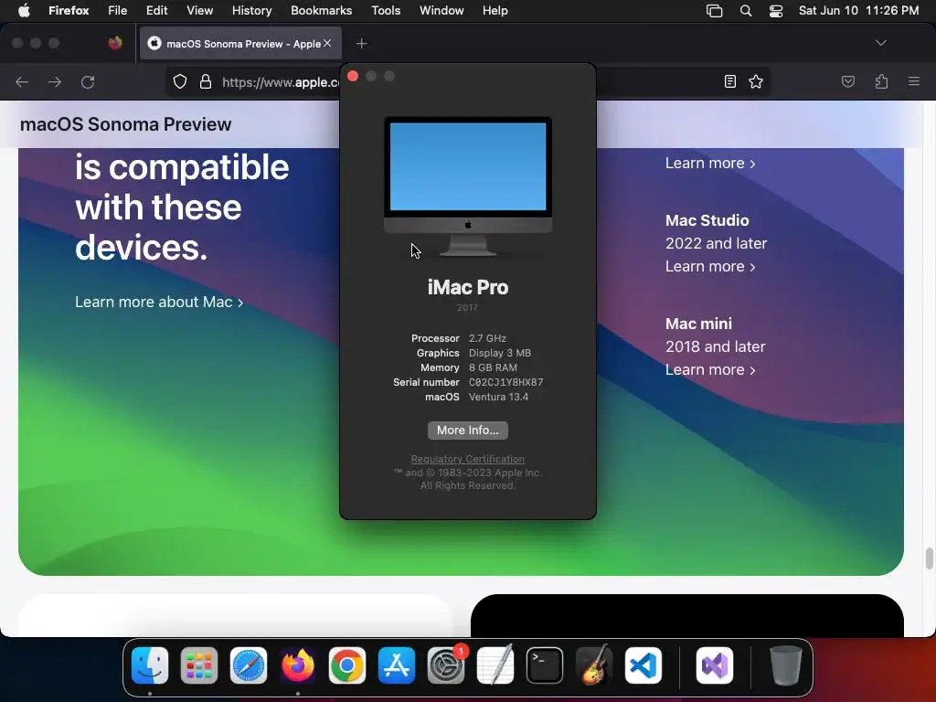Open App Store from the Dock
The image size is (936, 702).
click(397, 665)
